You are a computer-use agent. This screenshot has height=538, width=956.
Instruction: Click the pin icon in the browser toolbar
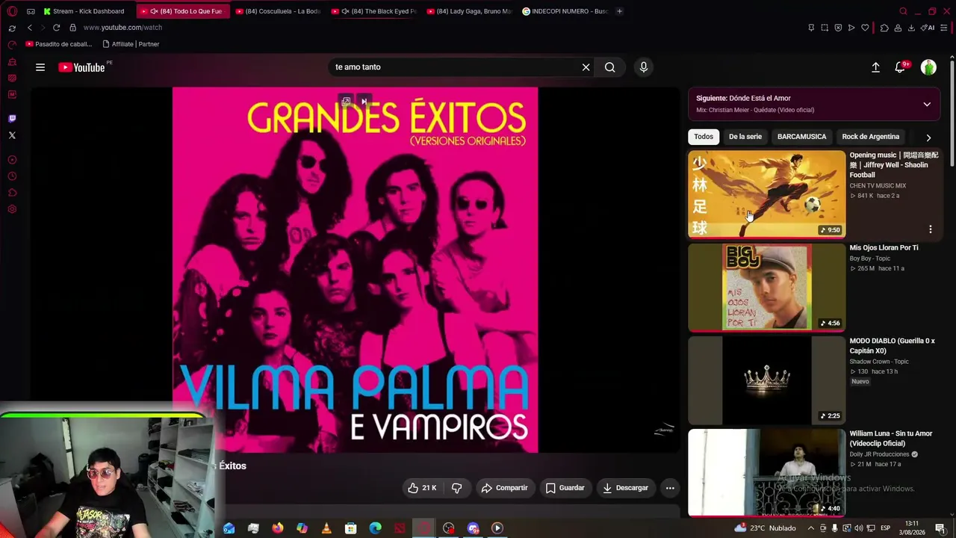coord(811,28)
